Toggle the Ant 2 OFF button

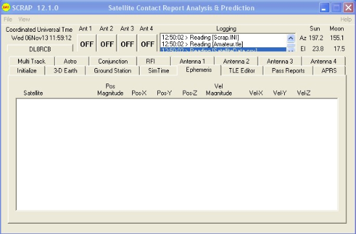tap(107, 44)
